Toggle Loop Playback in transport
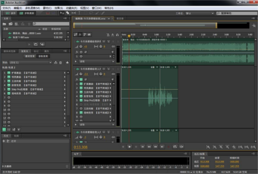This screenshot has width=258, height=174. [175, 147]
